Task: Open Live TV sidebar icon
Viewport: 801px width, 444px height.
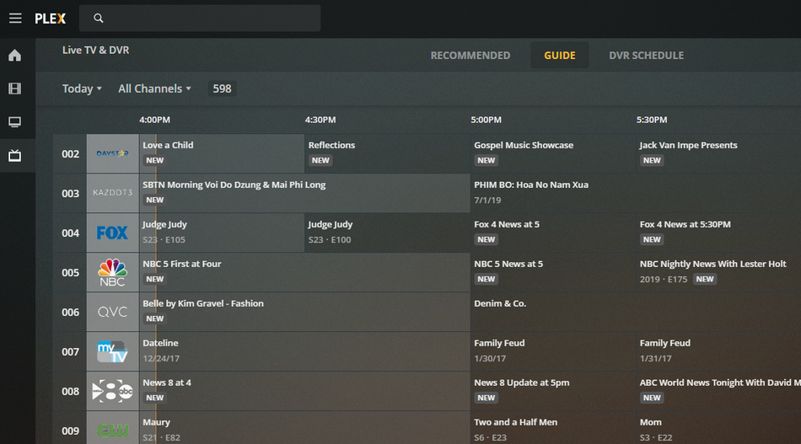Action: (x=15, y=155)
